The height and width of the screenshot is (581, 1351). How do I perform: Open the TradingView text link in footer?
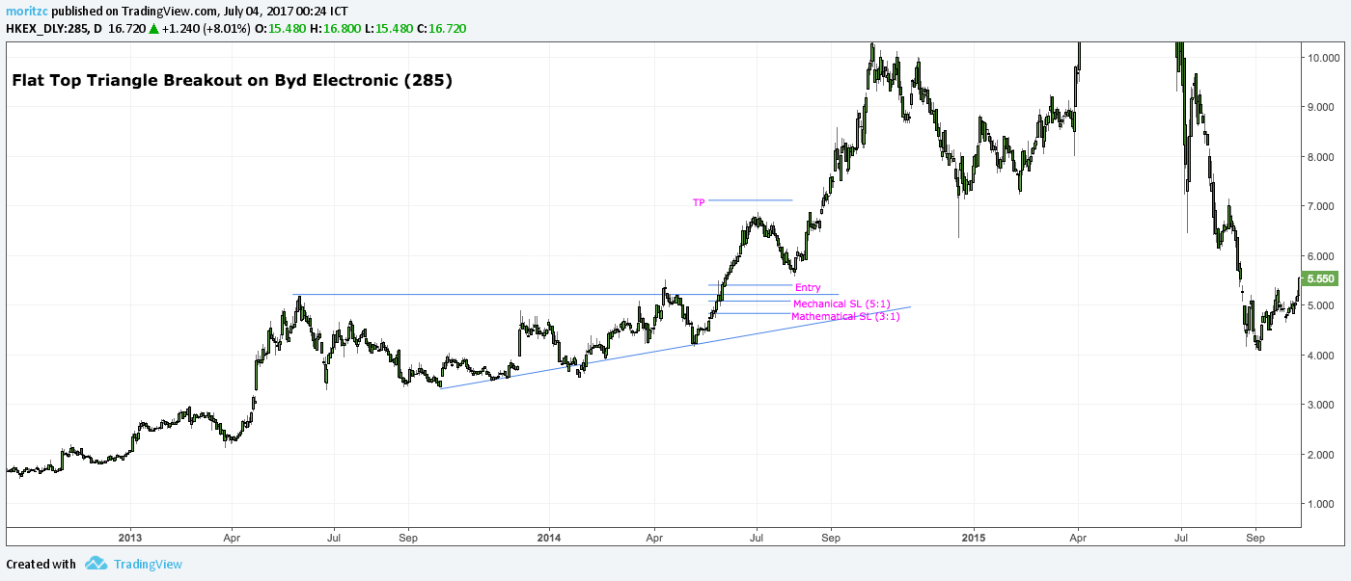147,565
